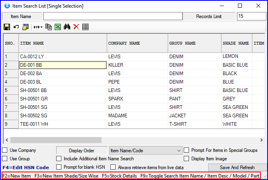Export the list with the Excel icon
Screen dimensions: 268x180
[58, 27]
